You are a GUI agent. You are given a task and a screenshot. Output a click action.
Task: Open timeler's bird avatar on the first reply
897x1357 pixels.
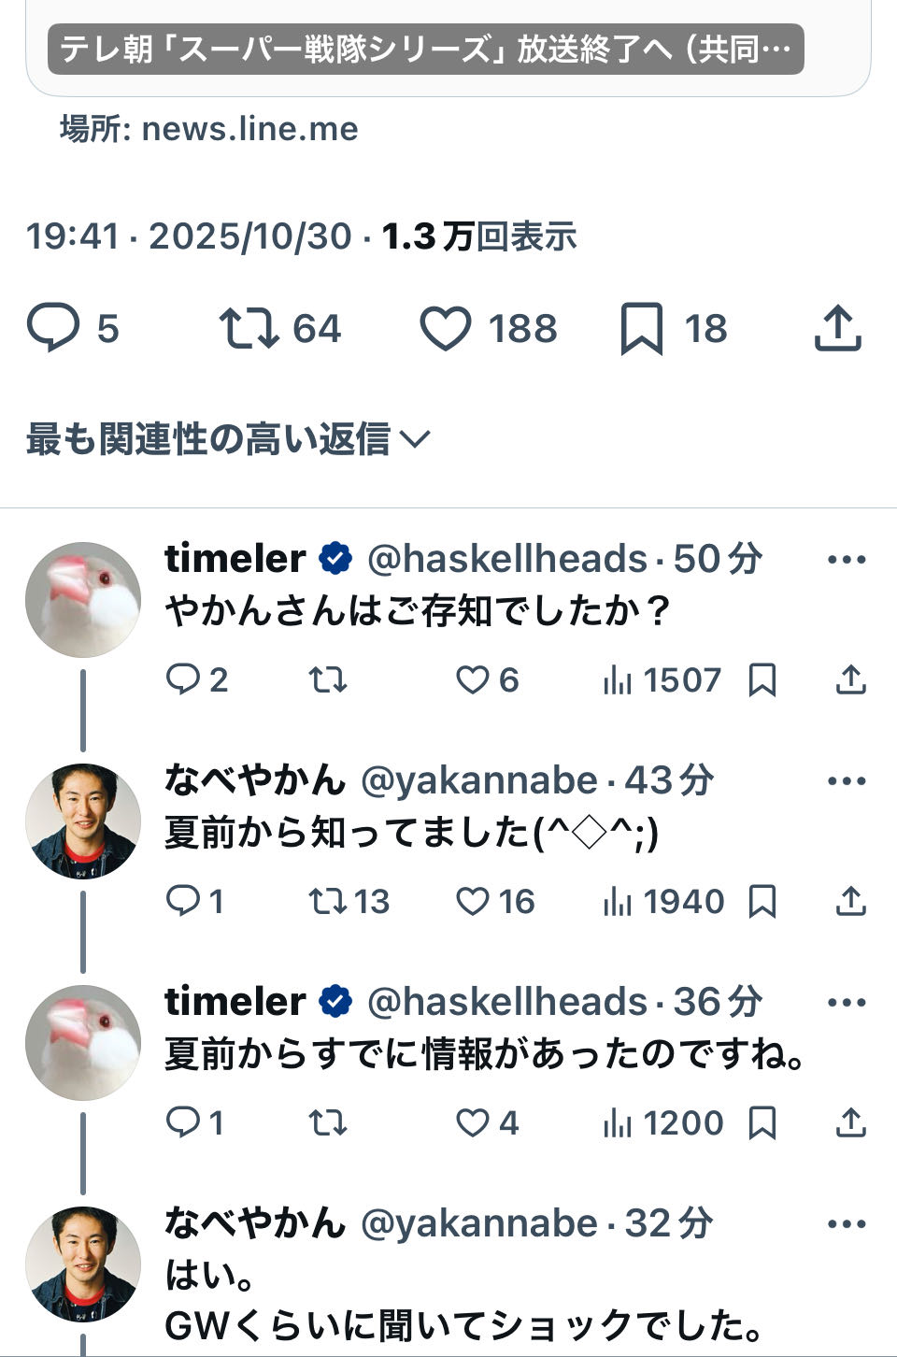[83, 599]
